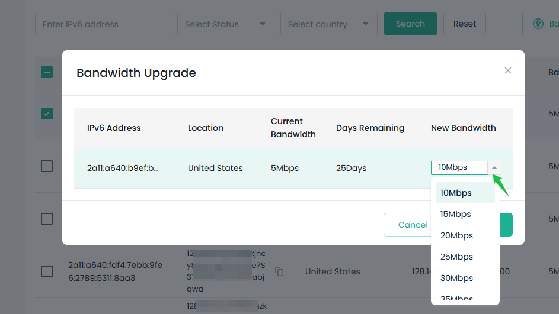
Task: Uncheck the checked row checkbox
Action: point(47,114)
